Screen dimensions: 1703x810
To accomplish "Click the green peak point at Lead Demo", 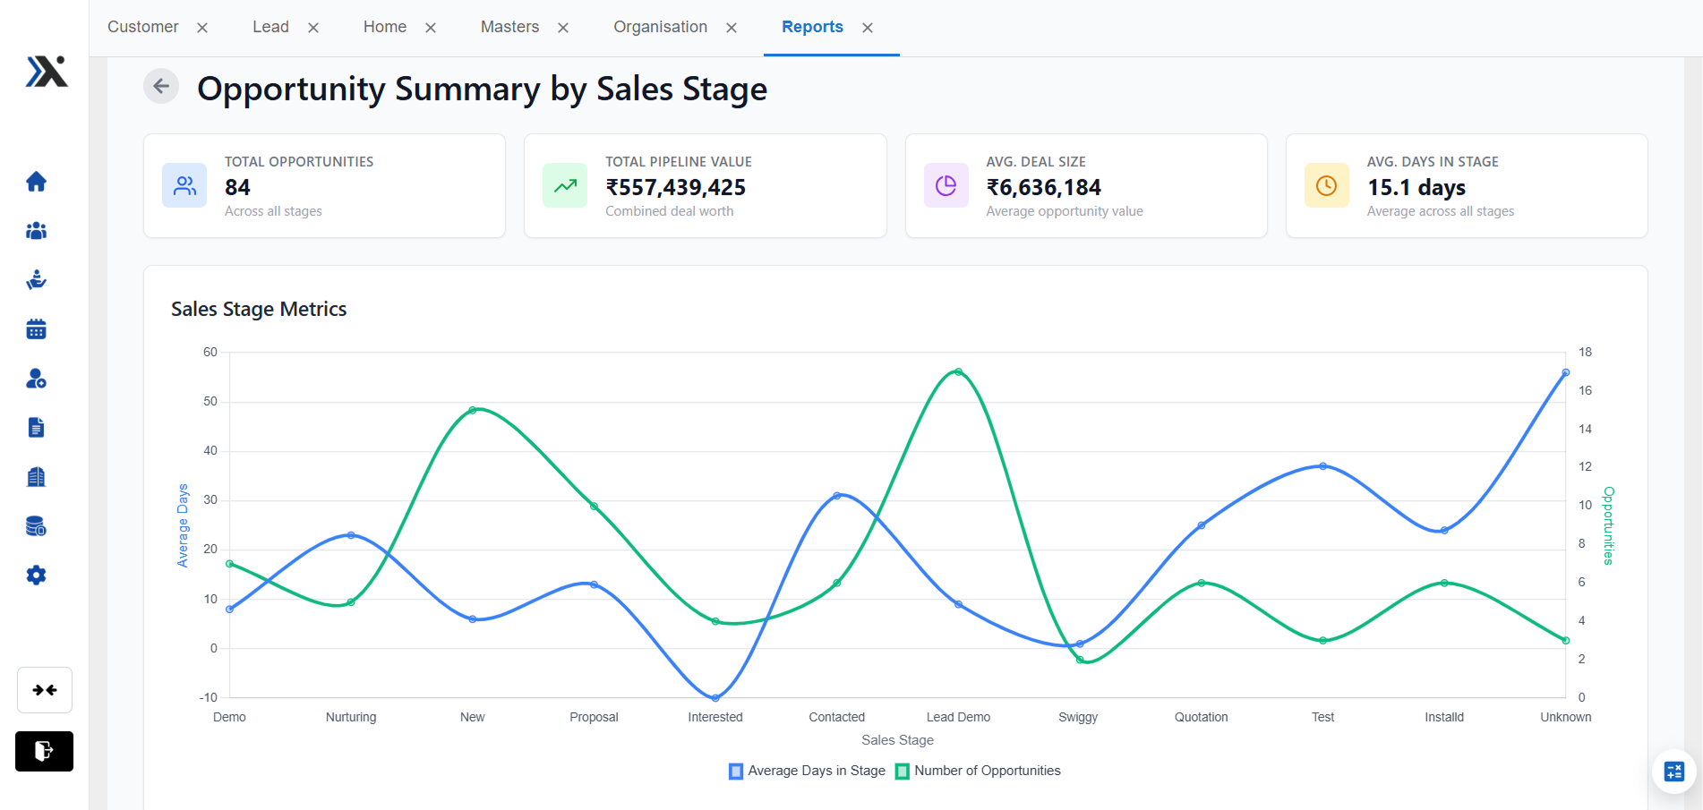I will click(x=958, y=371).
